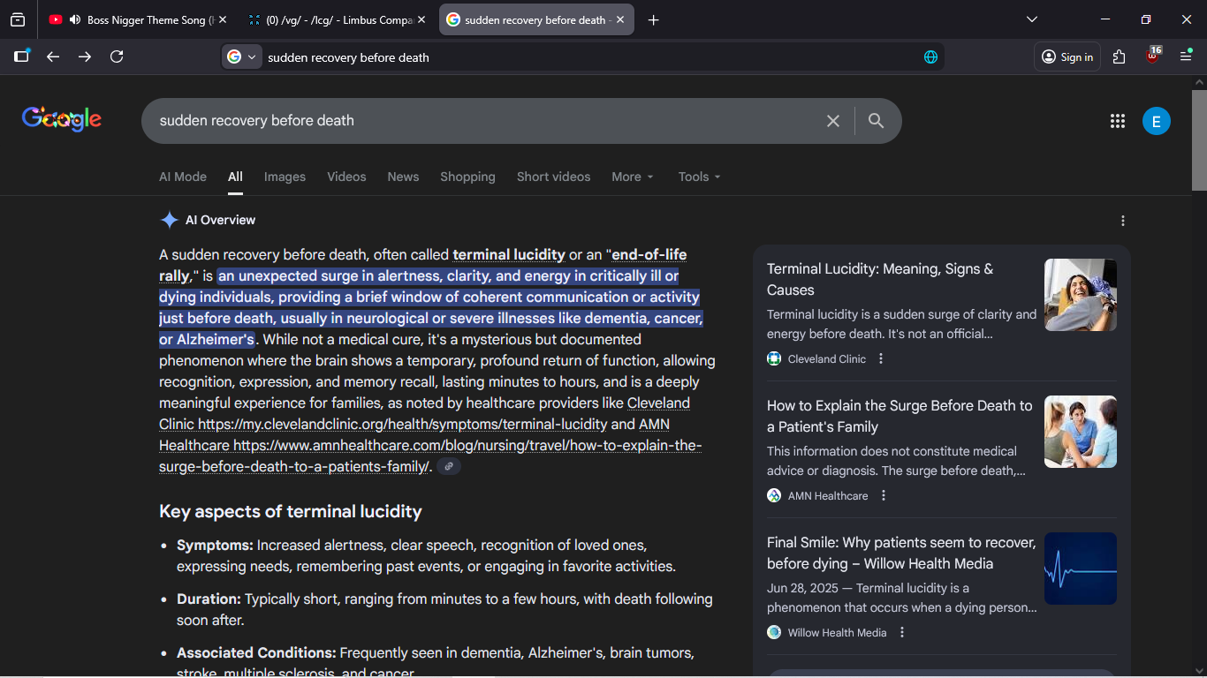This screenshot has width=1207, height=678.
Task: Open the three-dot menu beside Willow Health Media
Action: point(902,633)
